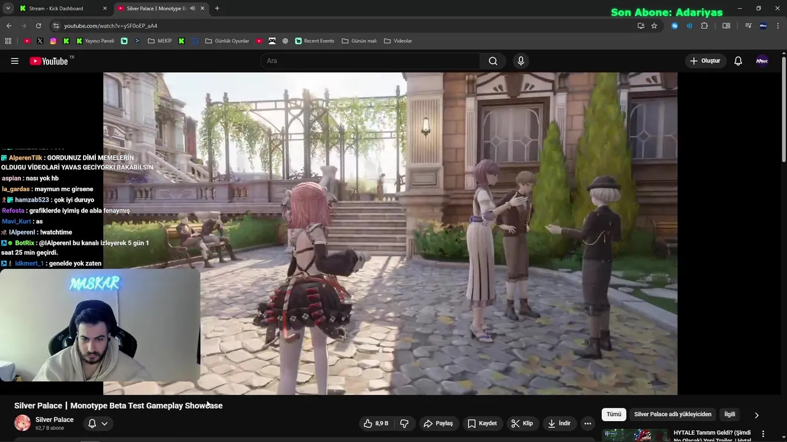Click the search magnifier button

493,61
